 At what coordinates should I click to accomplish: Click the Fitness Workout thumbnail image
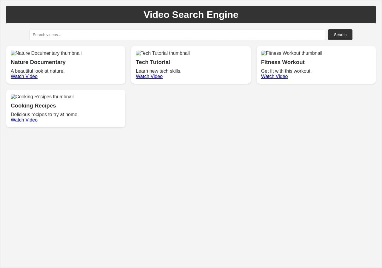(292, 53)
